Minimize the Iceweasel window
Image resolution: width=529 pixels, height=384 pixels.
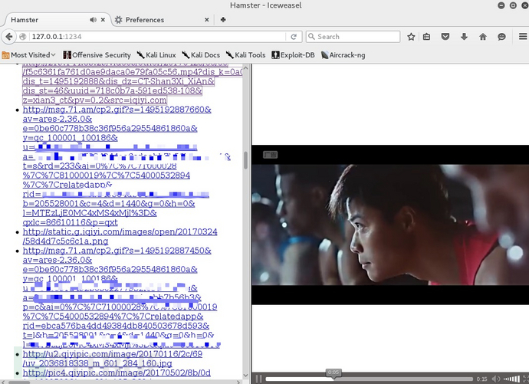501,5
